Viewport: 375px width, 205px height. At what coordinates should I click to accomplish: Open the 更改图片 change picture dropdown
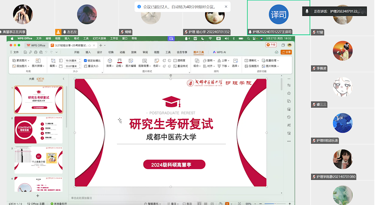[x=21, y=61]
